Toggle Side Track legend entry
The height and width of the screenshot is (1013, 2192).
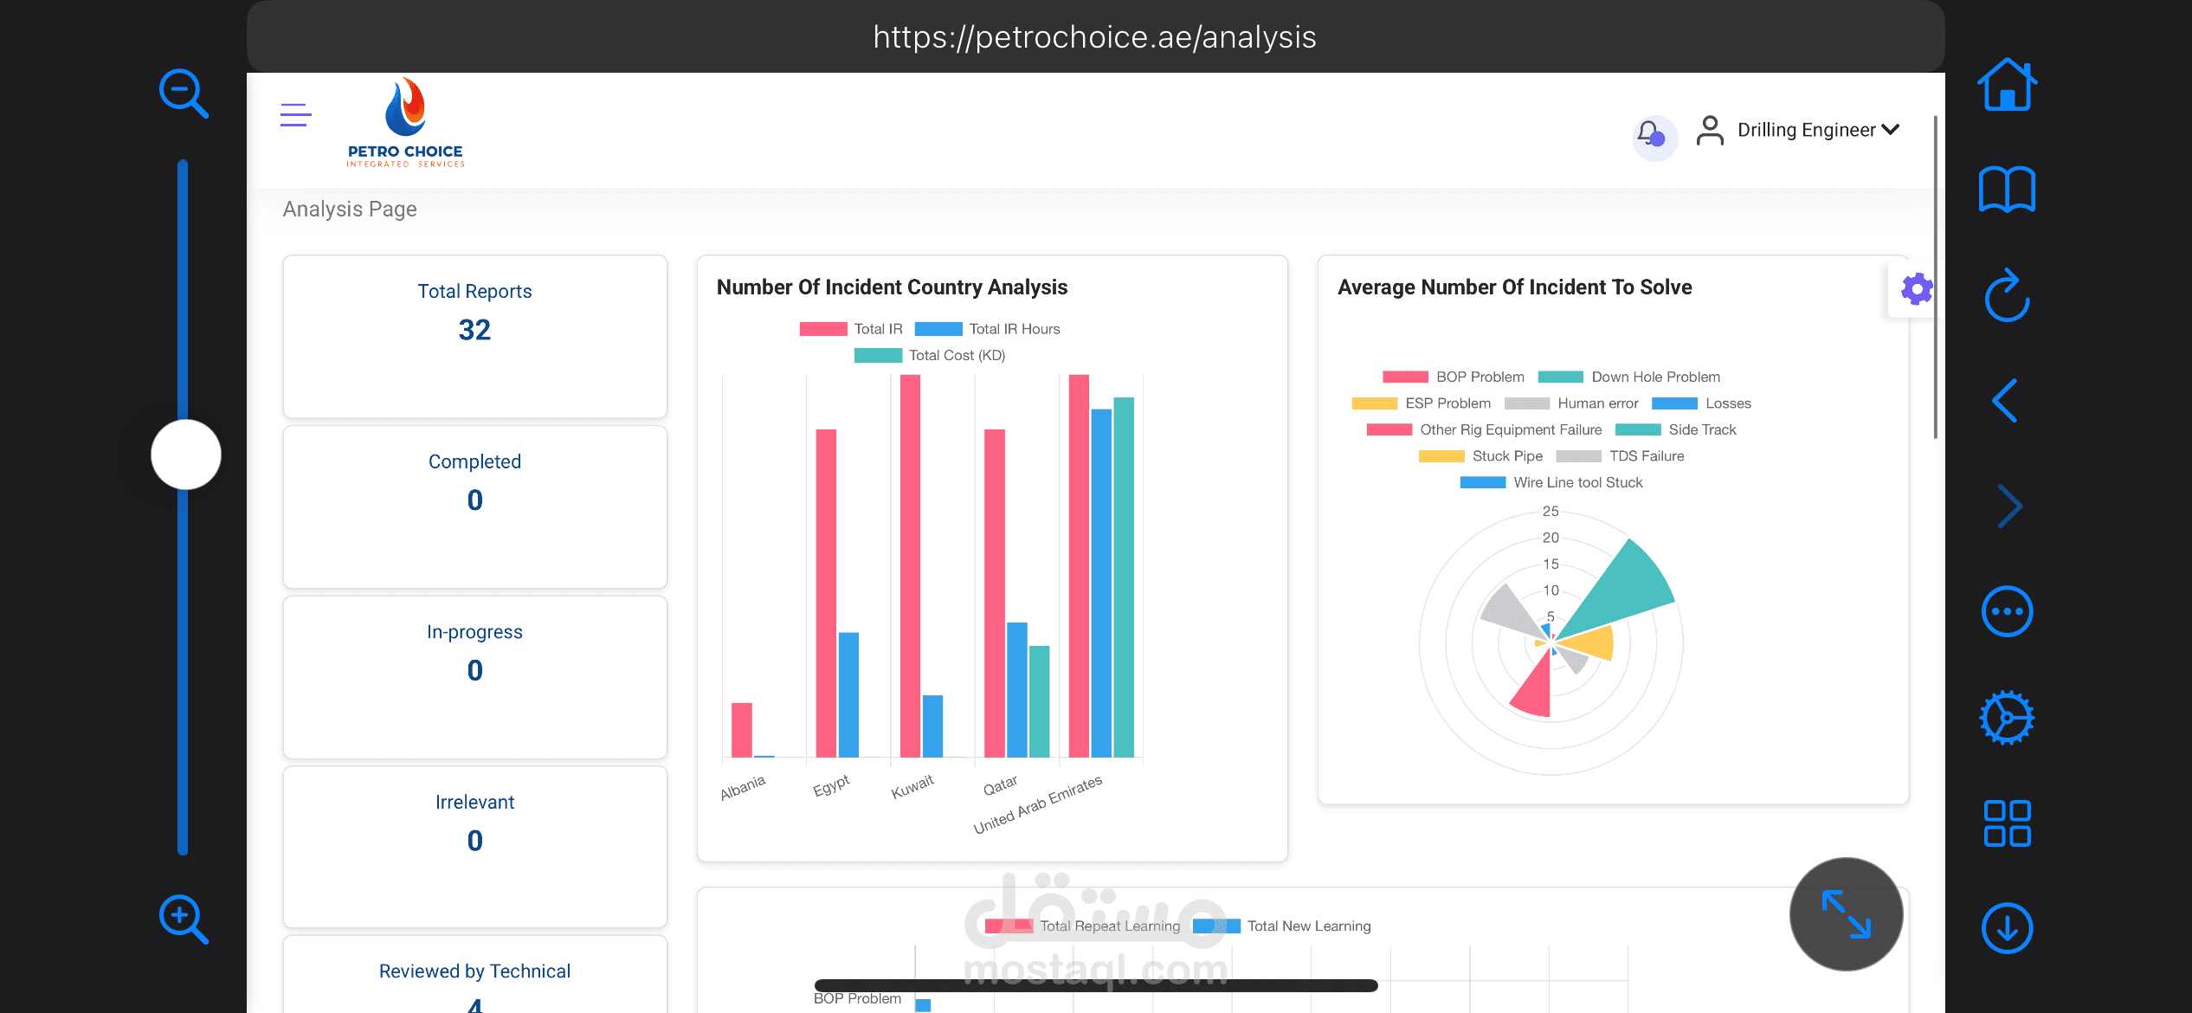pyautogui.click(x=1676, y=429)
